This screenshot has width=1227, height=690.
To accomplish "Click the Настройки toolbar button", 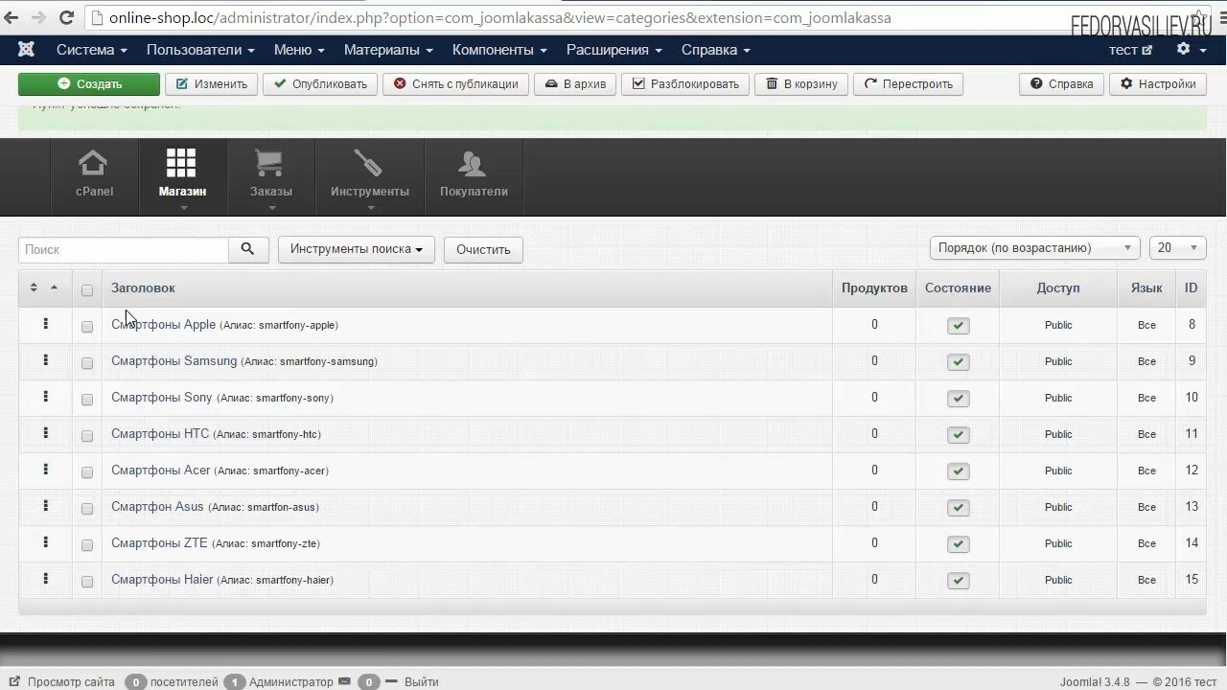I will [x=1158, y=84].
